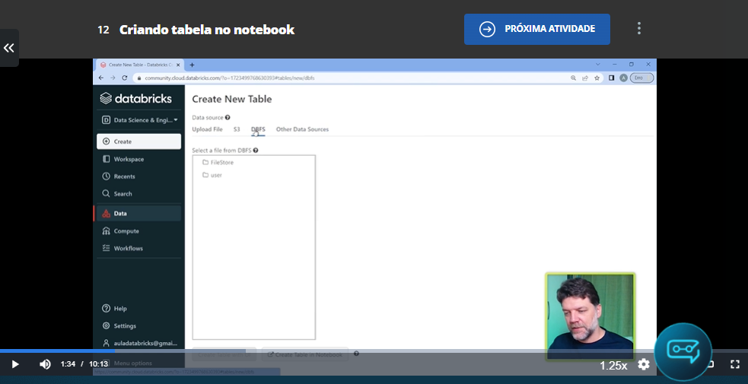
Task: Click the Databricks logo in the sidebar
Action: pyautogui.click(x=136, y=99)
